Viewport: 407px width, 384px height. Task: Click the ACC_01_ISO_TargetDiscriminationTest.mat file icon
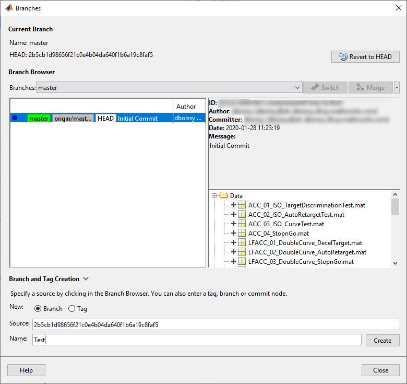(242, 205)
